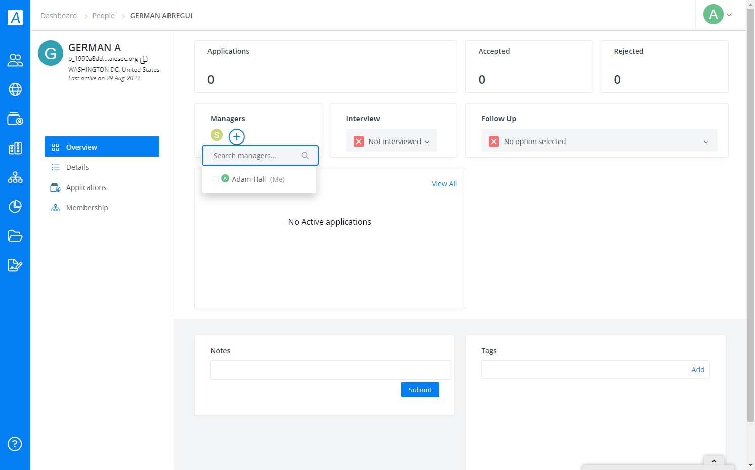Click 'WASHINGTON DC, United States' text

point(114,70)
